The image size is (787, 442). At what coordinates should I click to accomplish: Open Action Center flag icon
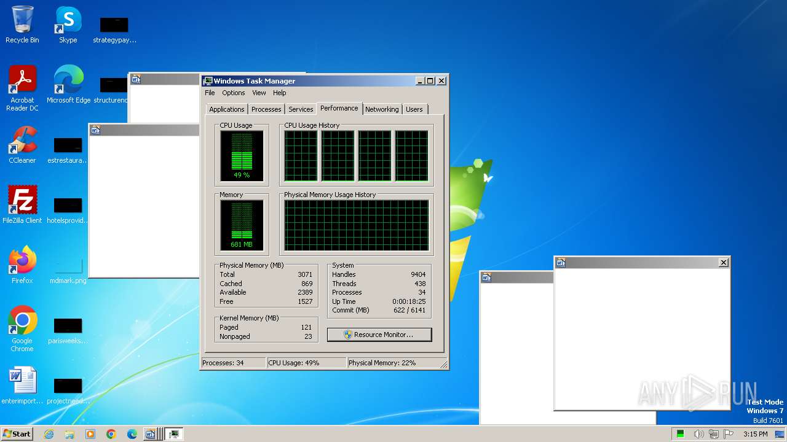(729, 434)
